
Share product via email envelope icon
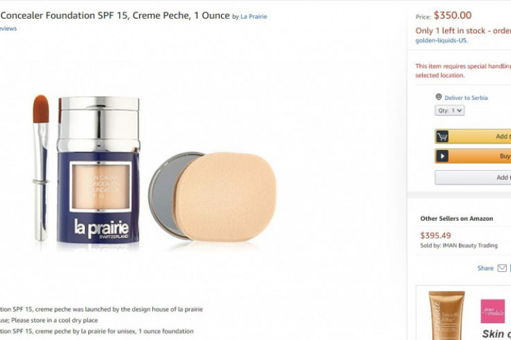click(502, 268)
